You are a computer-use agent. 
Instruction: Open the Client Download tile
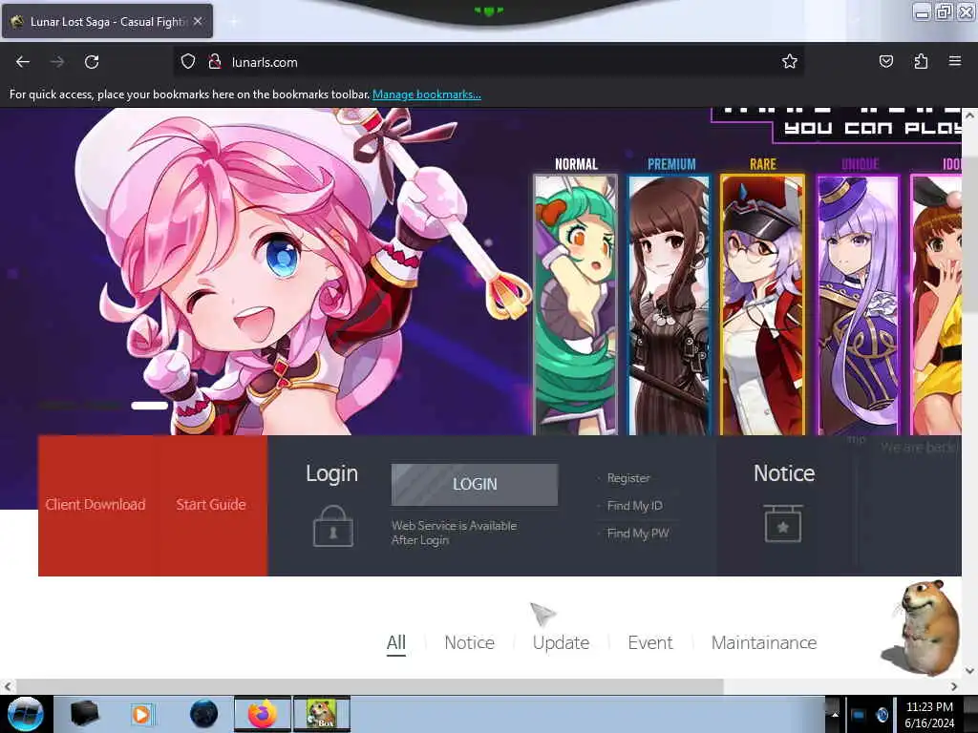point(96,504)
